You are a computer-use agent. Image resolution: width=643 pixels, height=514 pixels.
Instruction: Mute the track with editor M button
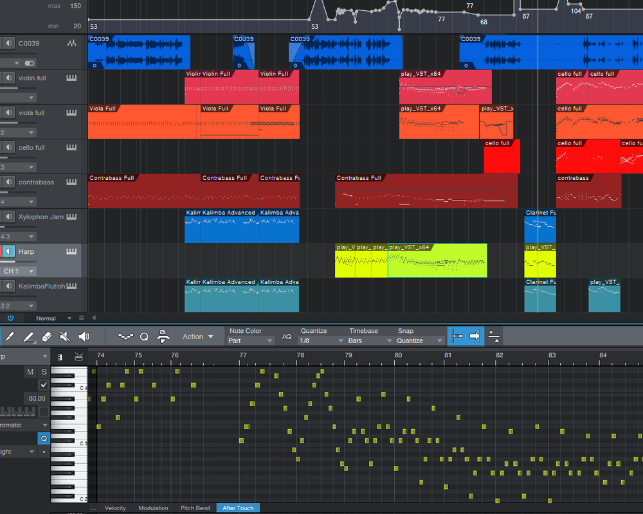[30, 371]
